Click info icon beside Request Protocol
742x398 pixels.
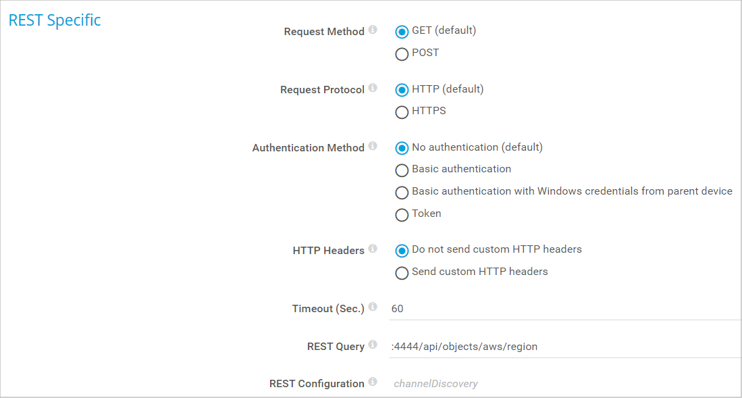click(373, 89)
